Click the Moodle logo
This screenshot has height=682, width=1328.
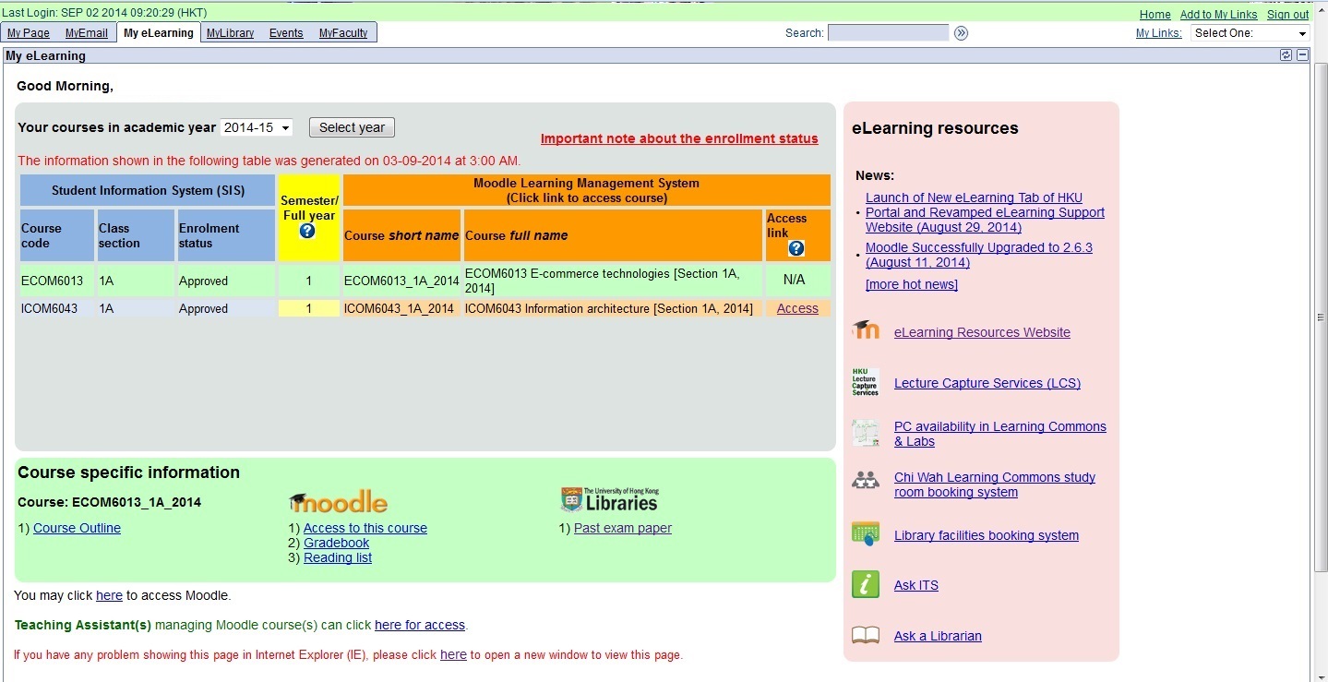click(x=338, y=500)
